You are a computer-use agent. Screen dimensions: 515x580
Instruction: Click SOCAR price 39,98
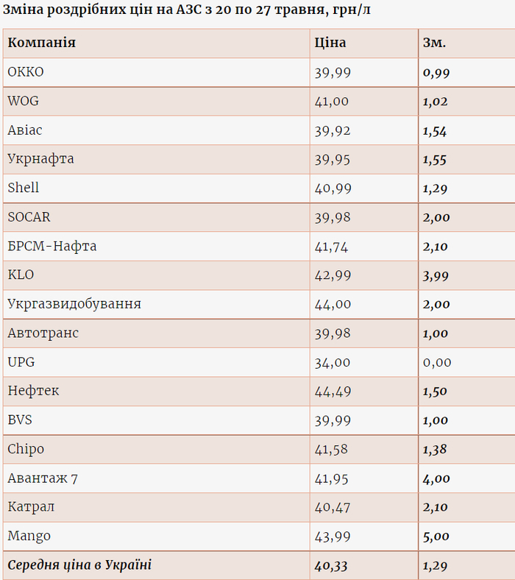click(x=332, y=217)
